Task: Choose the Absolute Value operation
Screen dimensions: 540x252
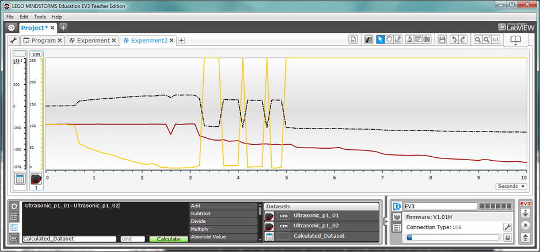Action: (x=223, y=237)
